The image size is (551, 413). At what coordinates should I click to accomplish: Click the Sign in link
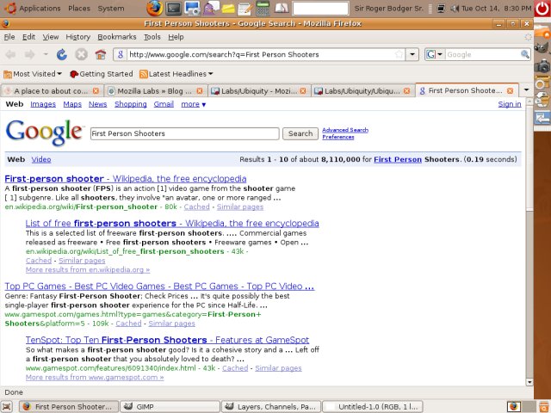click(510, 104)
